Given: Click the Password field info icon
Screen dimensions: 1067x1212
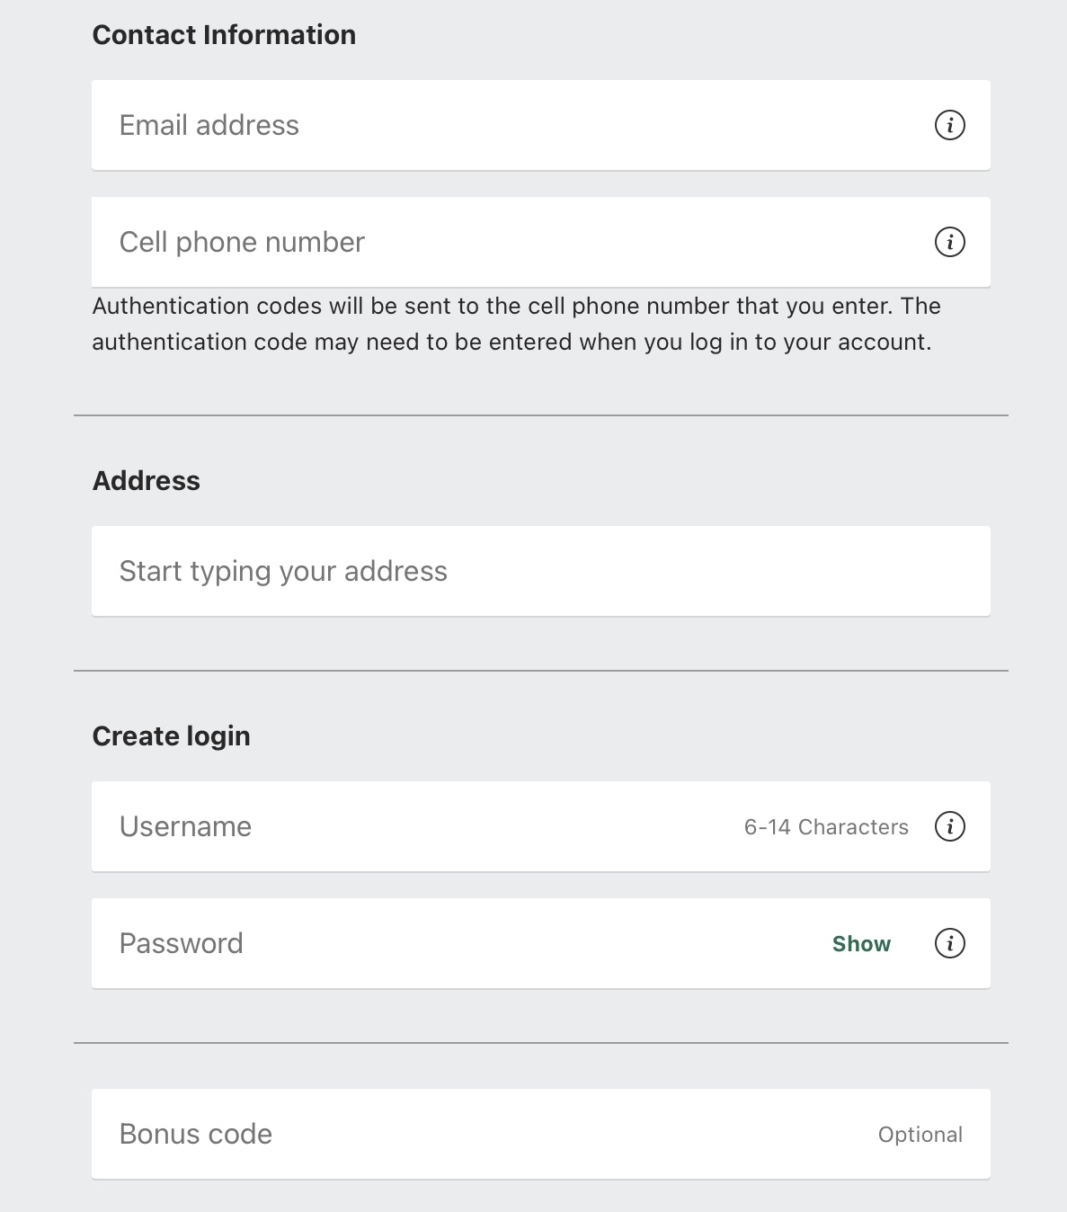Looking at the screenshot, I should (x=950, y=943).
